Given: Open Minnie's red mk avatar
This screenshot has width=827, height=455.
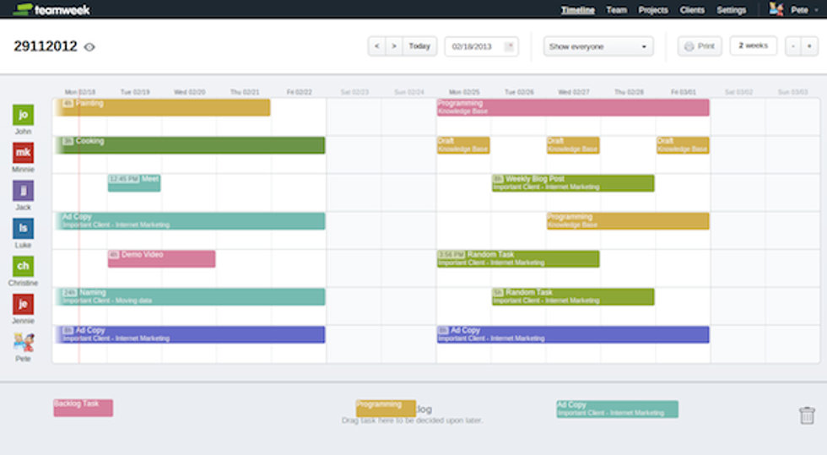Looking at the screenshot, I should (24, 153).
